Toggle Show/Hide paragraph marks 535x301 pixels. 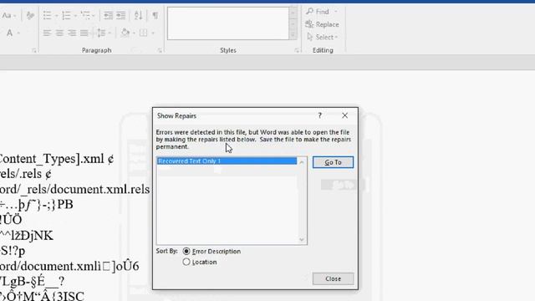(x=155, y=15)
